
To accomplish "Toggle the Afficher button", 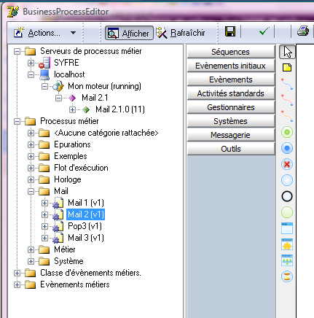I will tap(129, 33).
